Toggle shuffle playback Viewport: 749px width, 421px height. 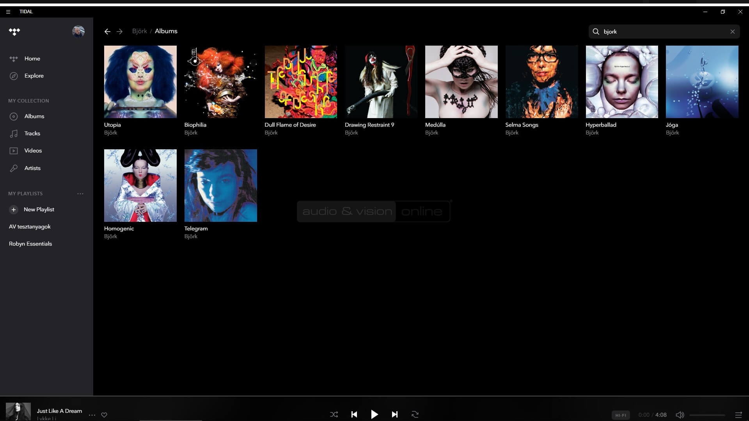(334, 414)
